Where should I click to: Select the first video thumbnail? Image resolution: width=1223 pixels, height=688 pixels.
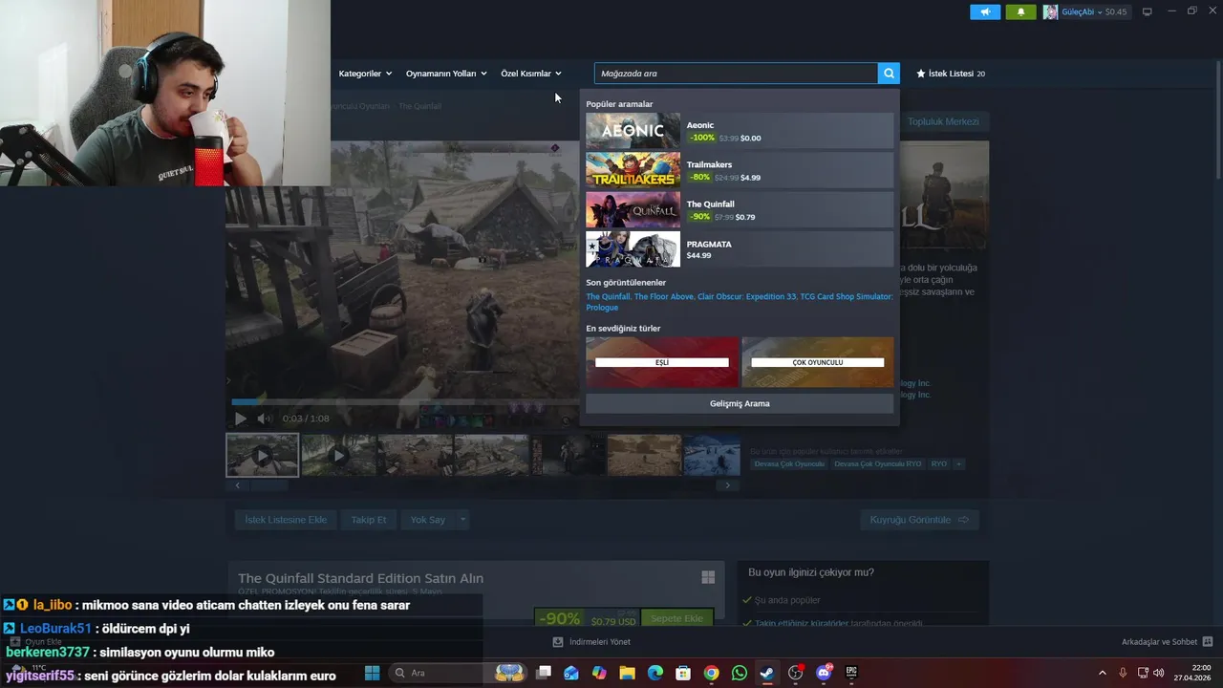pos(263,455)
